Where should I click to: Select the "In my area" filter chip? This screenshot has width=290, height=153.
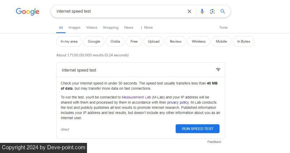[69, 41]
